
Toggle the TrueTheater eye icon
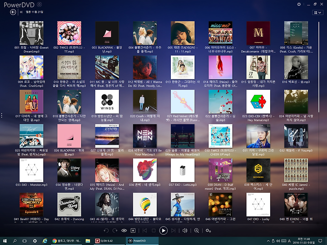coord(124,230)
